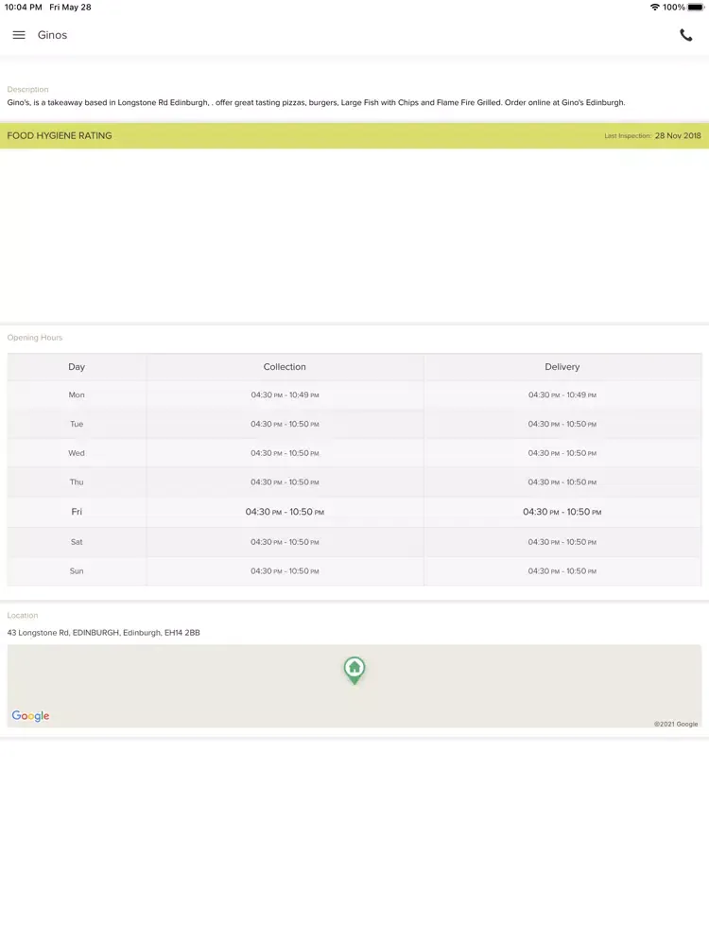Click Sunday collection hours cell

(285, 570)
